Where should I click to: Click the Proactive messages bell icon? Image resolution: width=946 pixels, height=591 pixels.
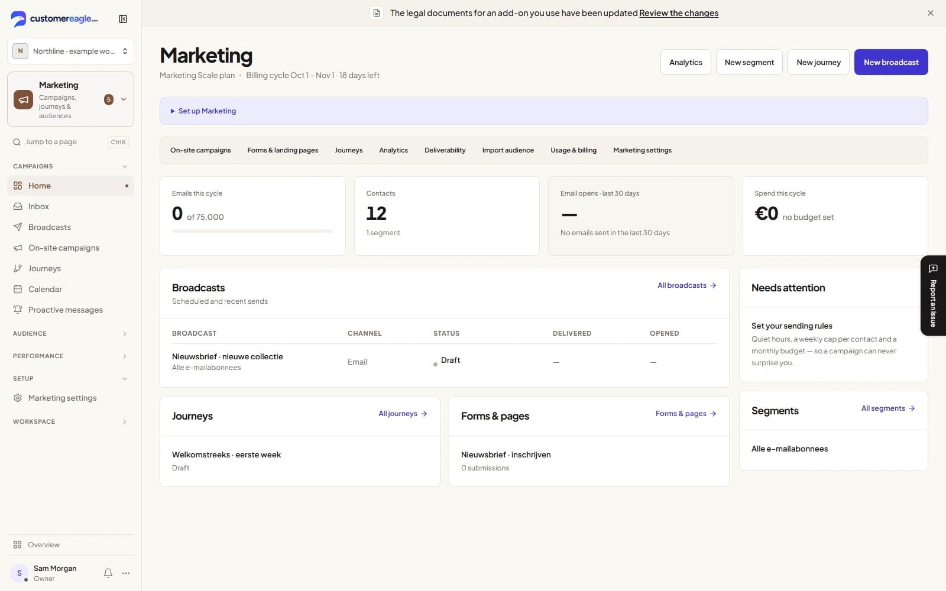pos(18,310)
